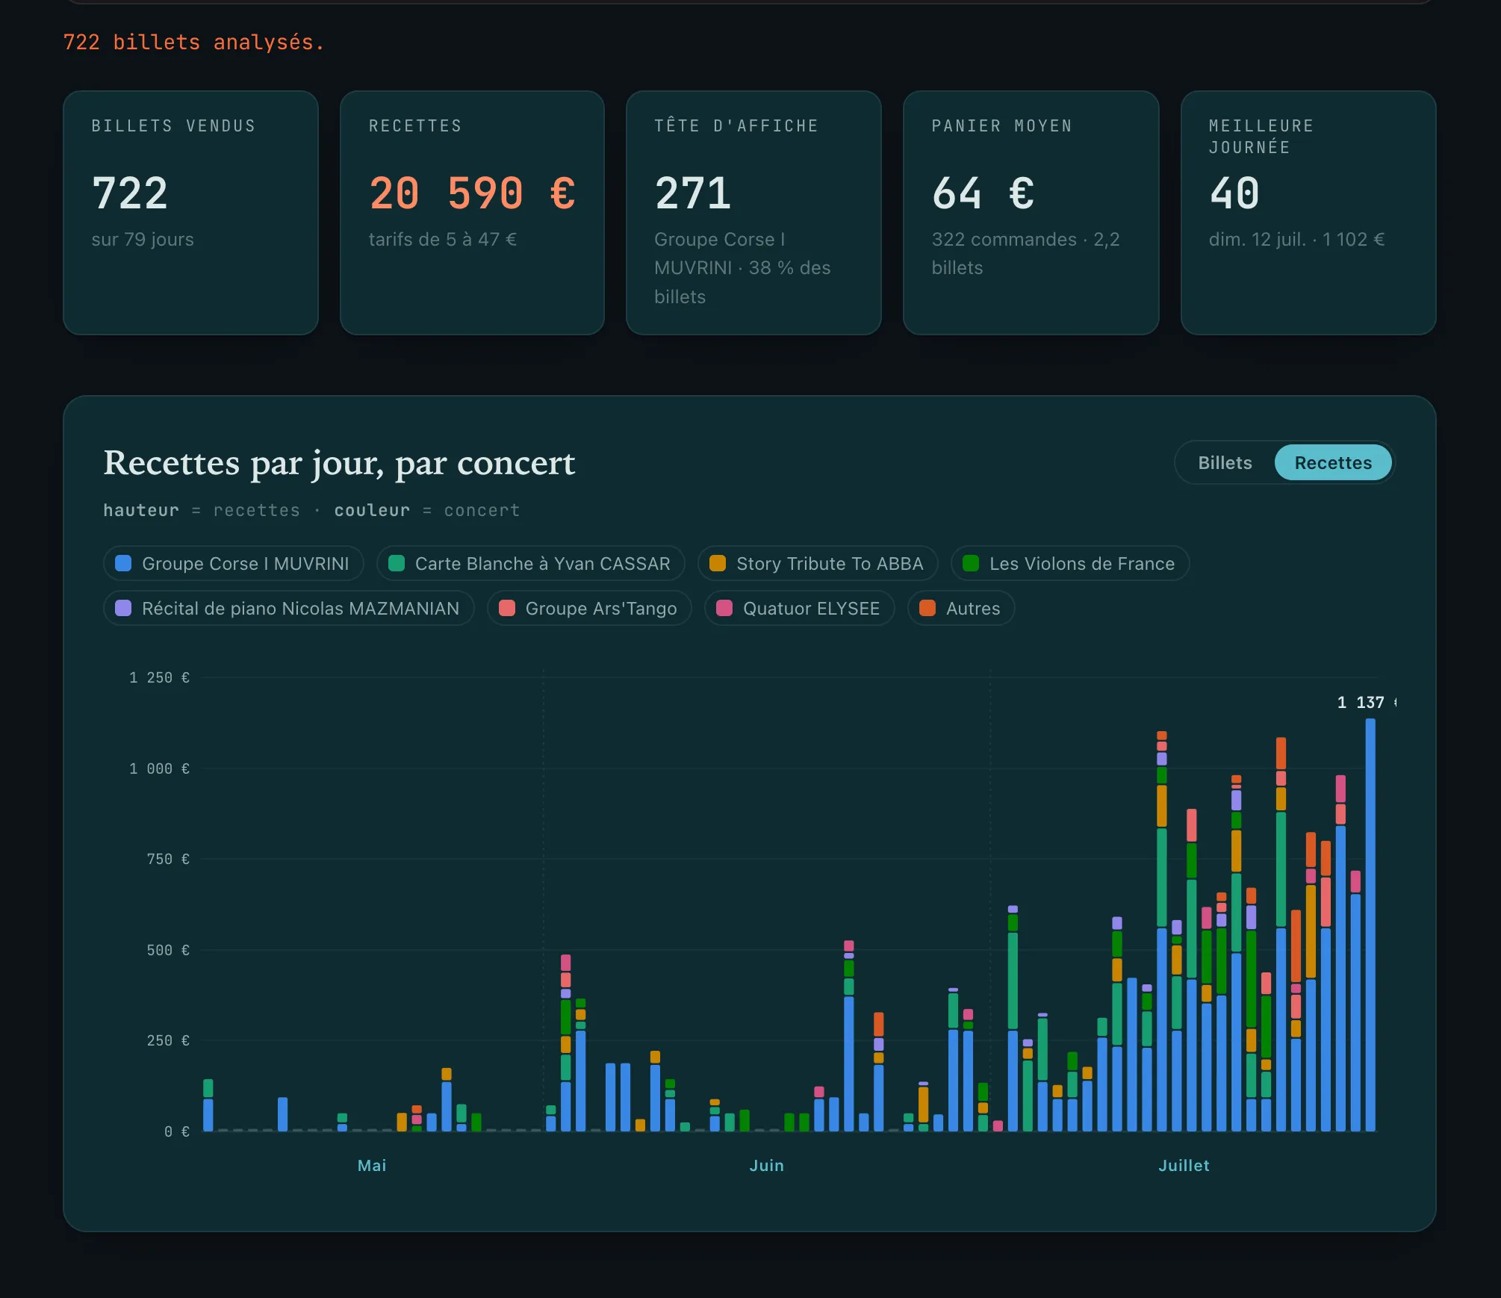The width and height of the screenshot is (1501, 1298).
Task: Click the 1 137 bar value label
Action: coord(1366,703)
